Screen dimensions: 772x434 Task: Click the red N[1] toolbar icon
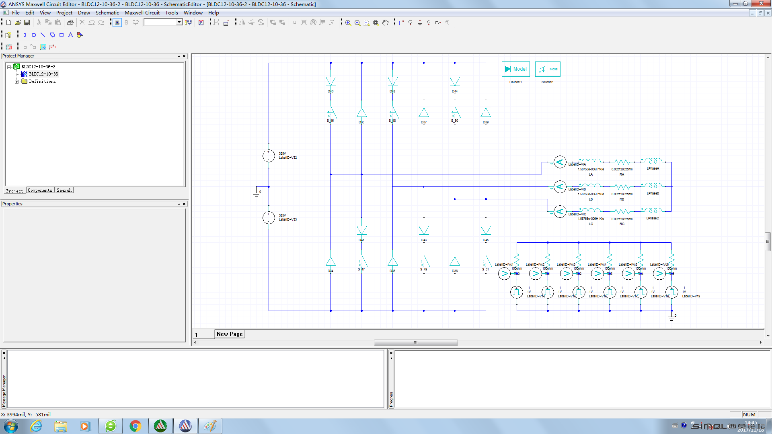(52, 47)
